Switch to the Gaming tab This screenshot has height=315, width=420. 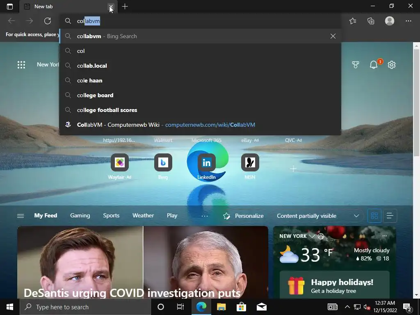[x=80, y=215]
